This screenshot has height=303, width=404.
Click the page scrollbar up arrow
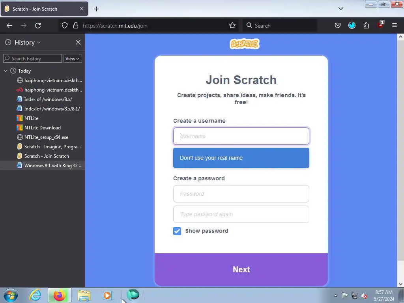(400, 37)
